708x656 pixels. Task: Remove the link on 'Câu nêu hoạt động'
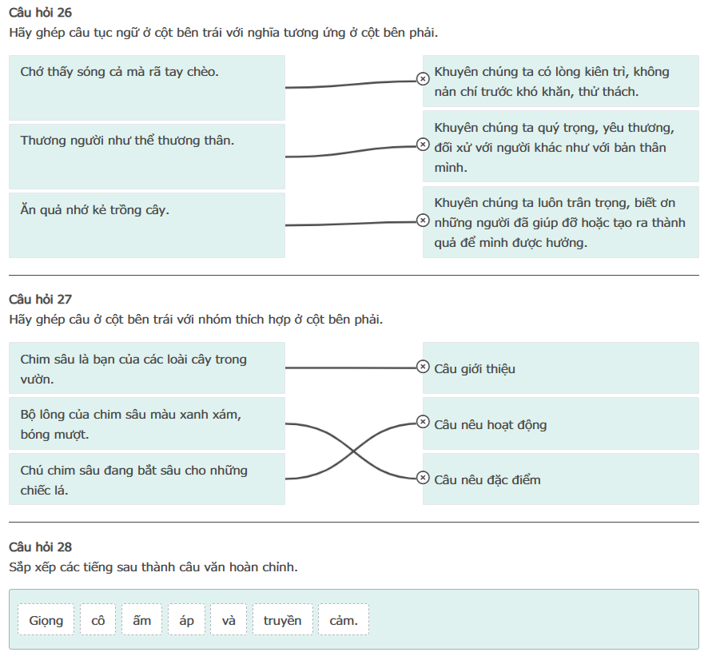click(423, 422)
